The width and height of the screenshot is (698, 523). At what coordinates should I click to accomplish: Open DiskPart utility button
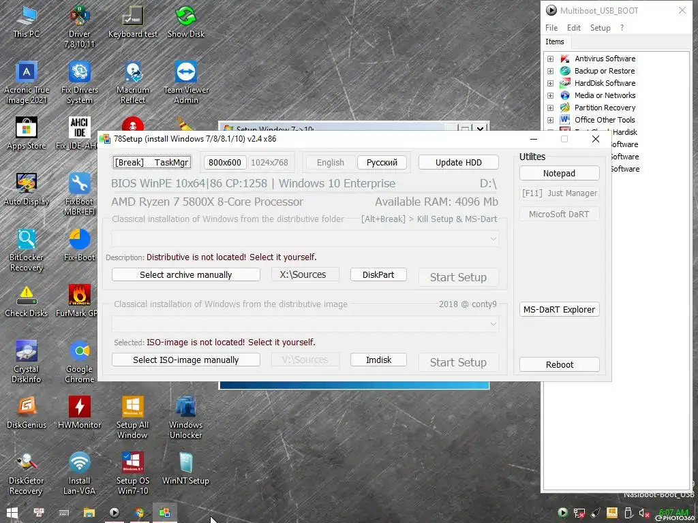[x=378, y=274]
